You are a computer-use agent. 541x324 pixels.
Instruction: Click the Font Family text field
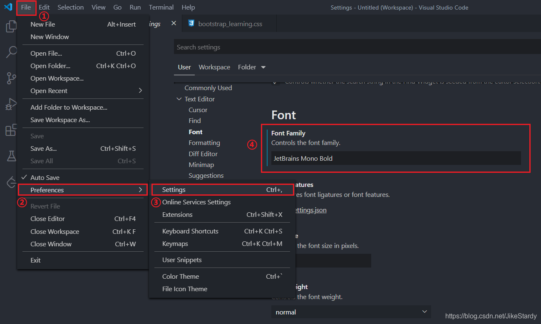point(396,158)
